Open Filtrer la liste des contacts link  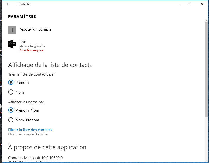(x=30, y=130)
